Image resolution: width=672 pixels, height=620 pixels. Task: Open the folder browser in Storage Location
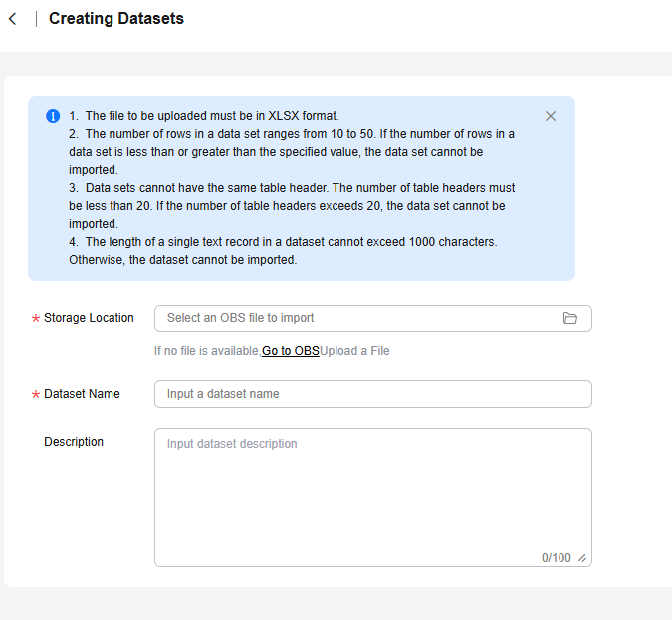[x=570, y=318]
